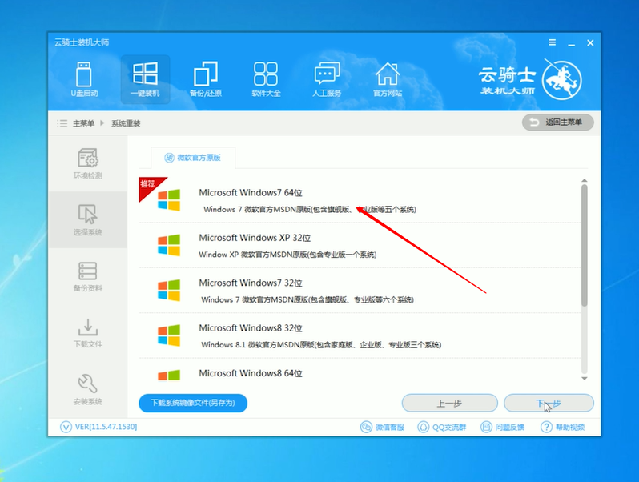Click the Window XP 微软官方MSDN原版 description

coord(287,255)
